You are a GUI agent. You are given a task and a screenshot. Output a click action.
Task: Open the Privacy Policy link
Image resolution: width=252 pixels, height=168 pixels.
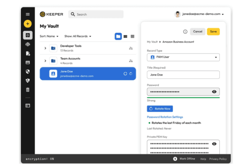218,159
